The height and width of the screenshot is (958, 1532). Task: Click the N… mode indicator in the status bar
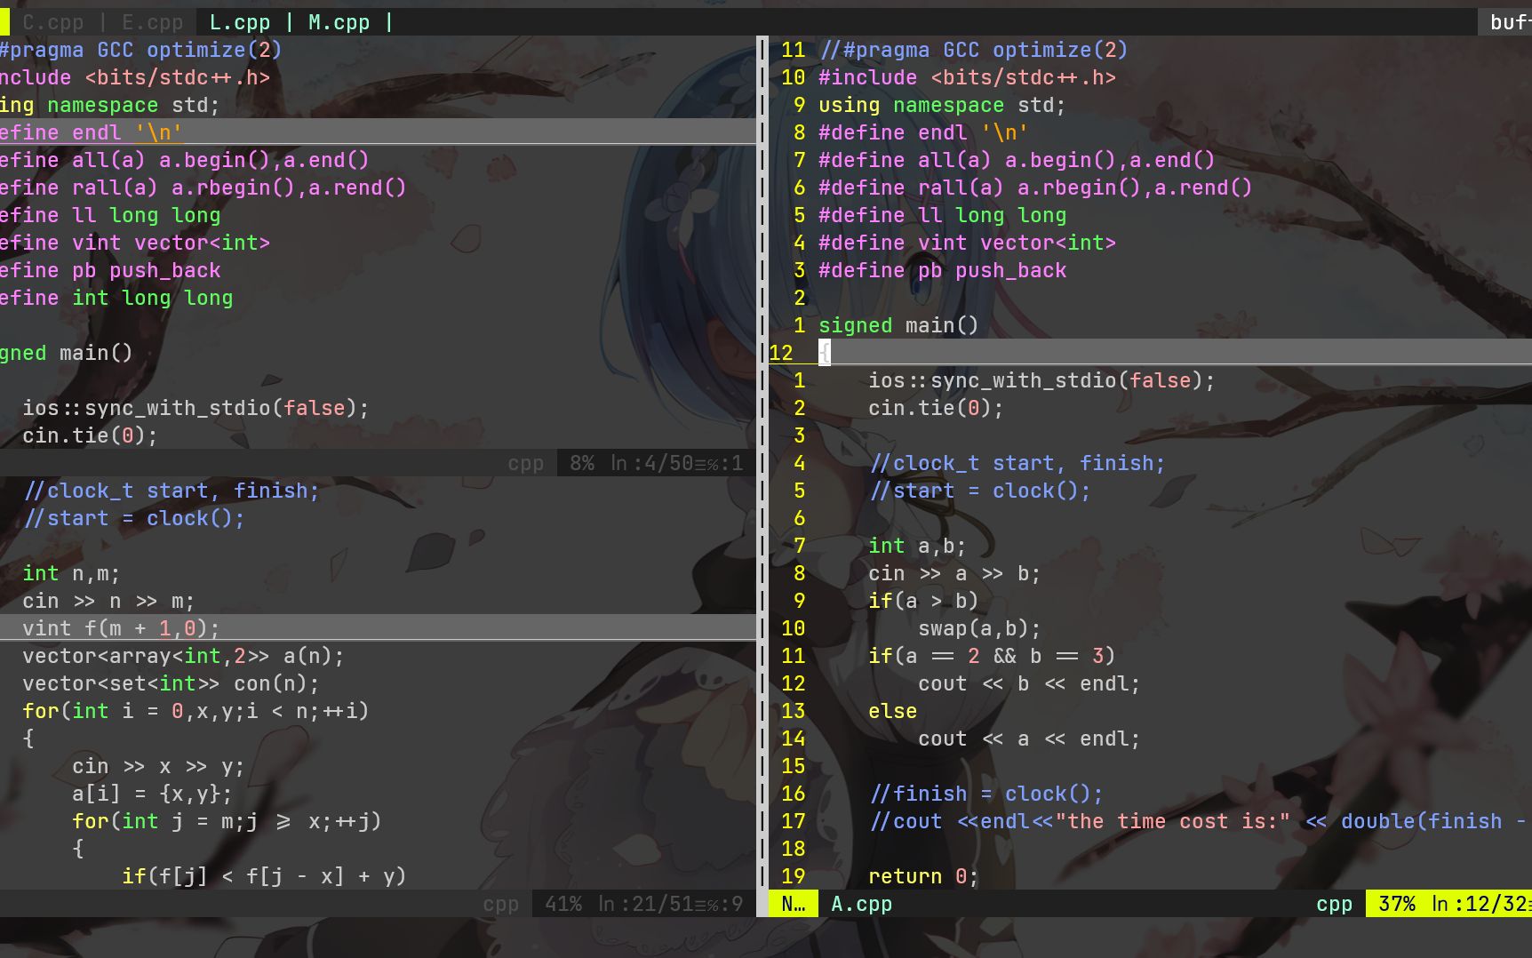click(x=794, y=904)
